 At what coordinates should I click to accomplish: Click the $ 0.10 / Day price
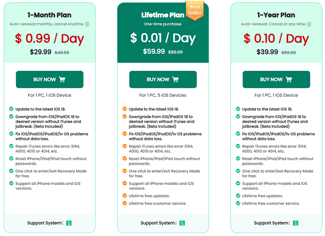coord(276,39)
